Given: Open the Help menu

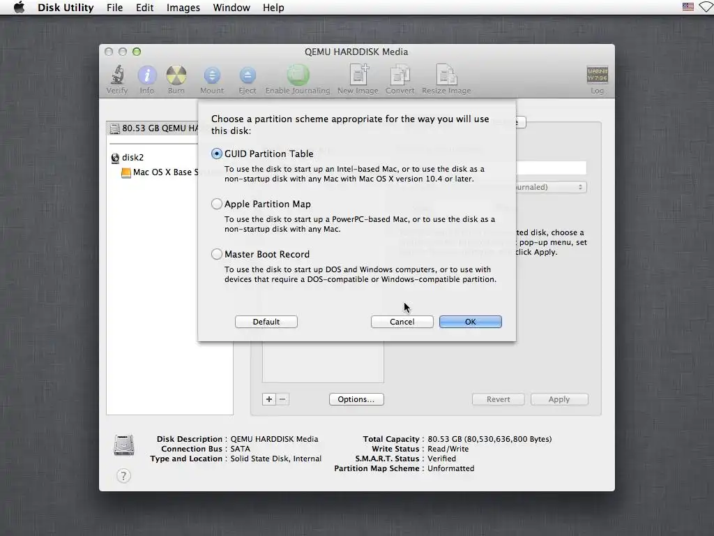Looking at the screenshot, I should [x=273, y=8].
